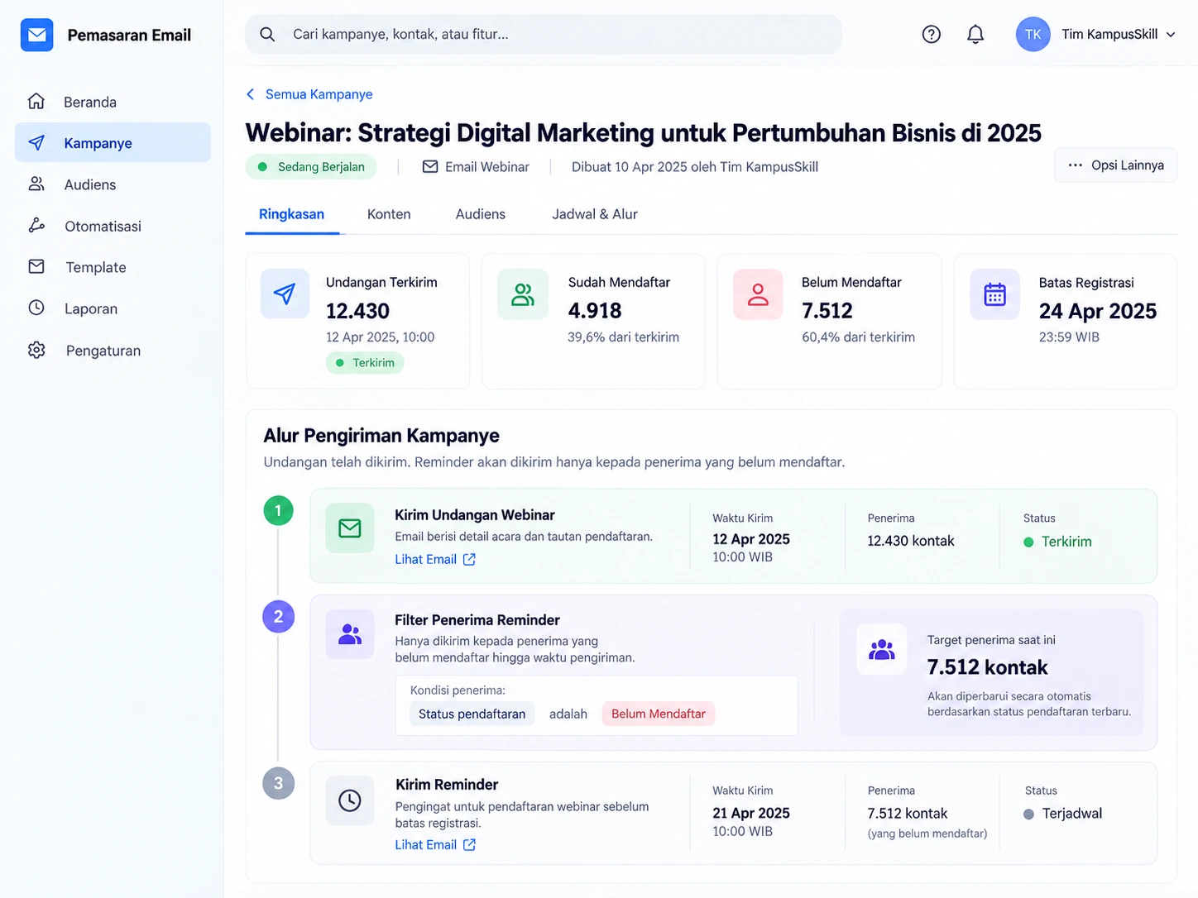This screenshot has width=1198, height=898.
Task: Click the Target penerima people icon
Action: click(882, 650)
